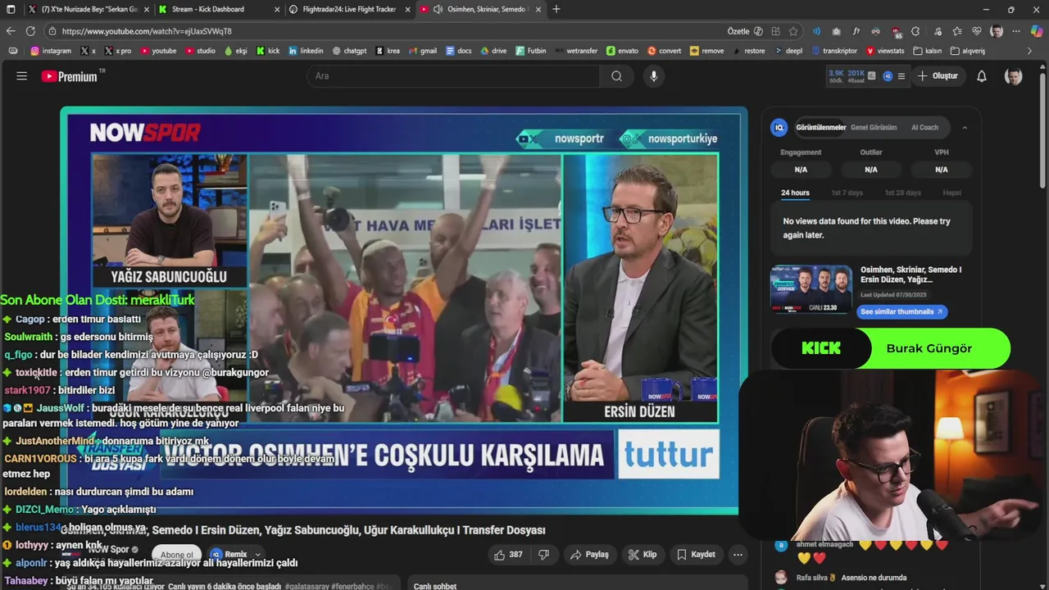Open more actions three-dot menu under video
1049x590 pixels.
click(x=738, y=555)
